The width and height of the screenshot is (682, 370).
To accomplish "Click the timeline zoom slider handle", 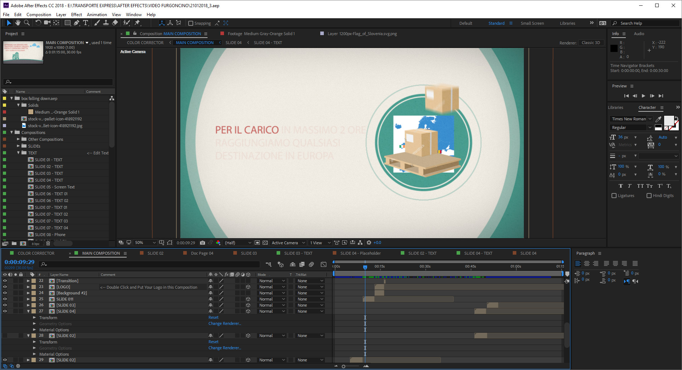I will pyautogui.click(x=344, y=366).
